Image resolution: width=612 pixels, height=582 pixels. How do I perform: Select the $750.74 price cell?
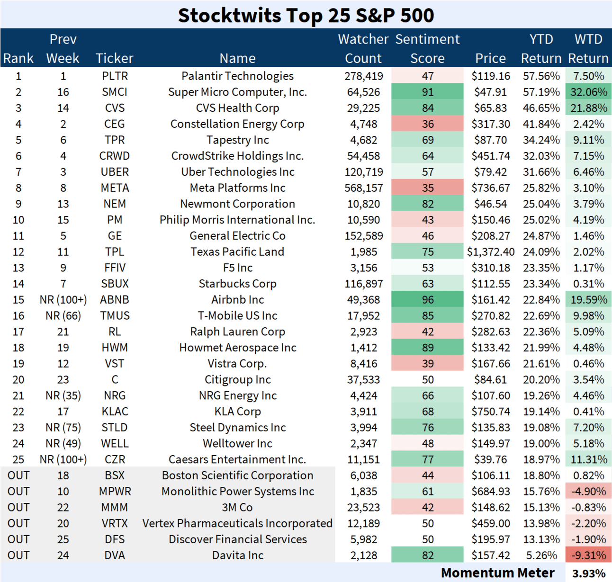(x=491, y=412)
